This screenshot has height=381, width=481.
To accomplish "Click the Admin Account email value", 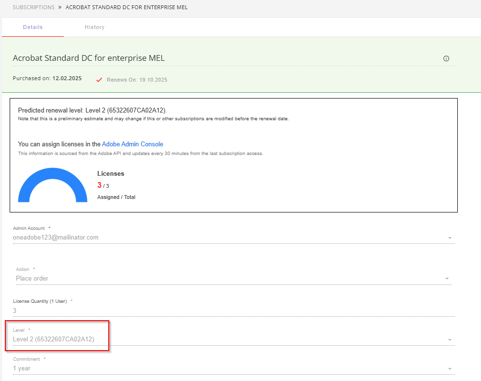I will (x=56, y=238).
